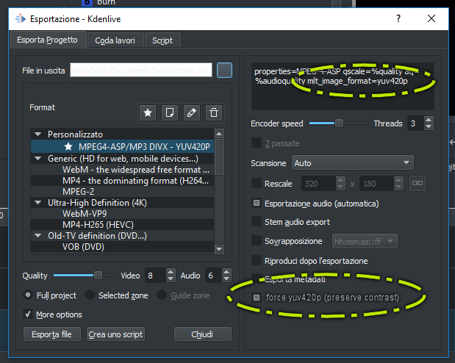Click the render properties text area
The width and height of the screenshot is (455, 363).
[x=343, y=86]
